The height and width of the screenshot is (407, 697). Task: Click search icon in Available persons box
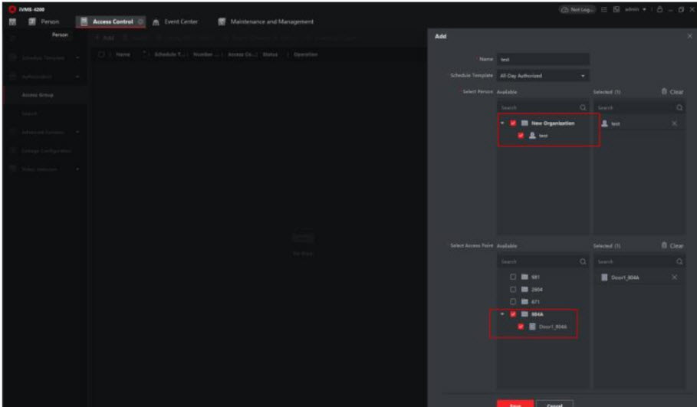[583, 108]
